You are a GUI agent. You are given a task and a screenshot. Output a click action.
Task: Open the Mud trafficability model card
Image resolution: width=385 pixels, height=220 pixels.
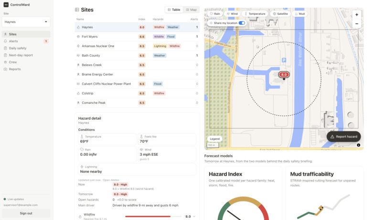(324, 193)
